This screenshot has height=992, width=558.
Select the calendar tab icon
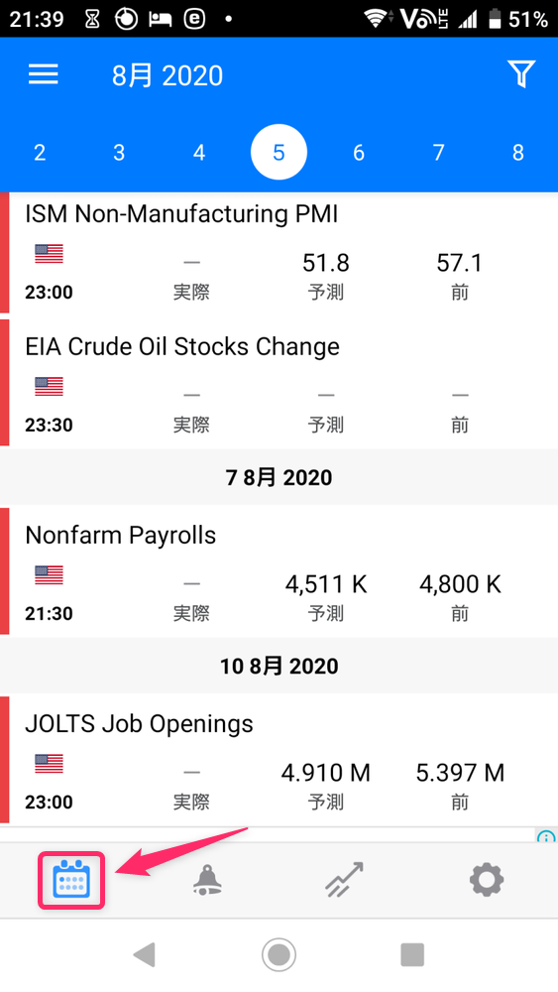71,880
